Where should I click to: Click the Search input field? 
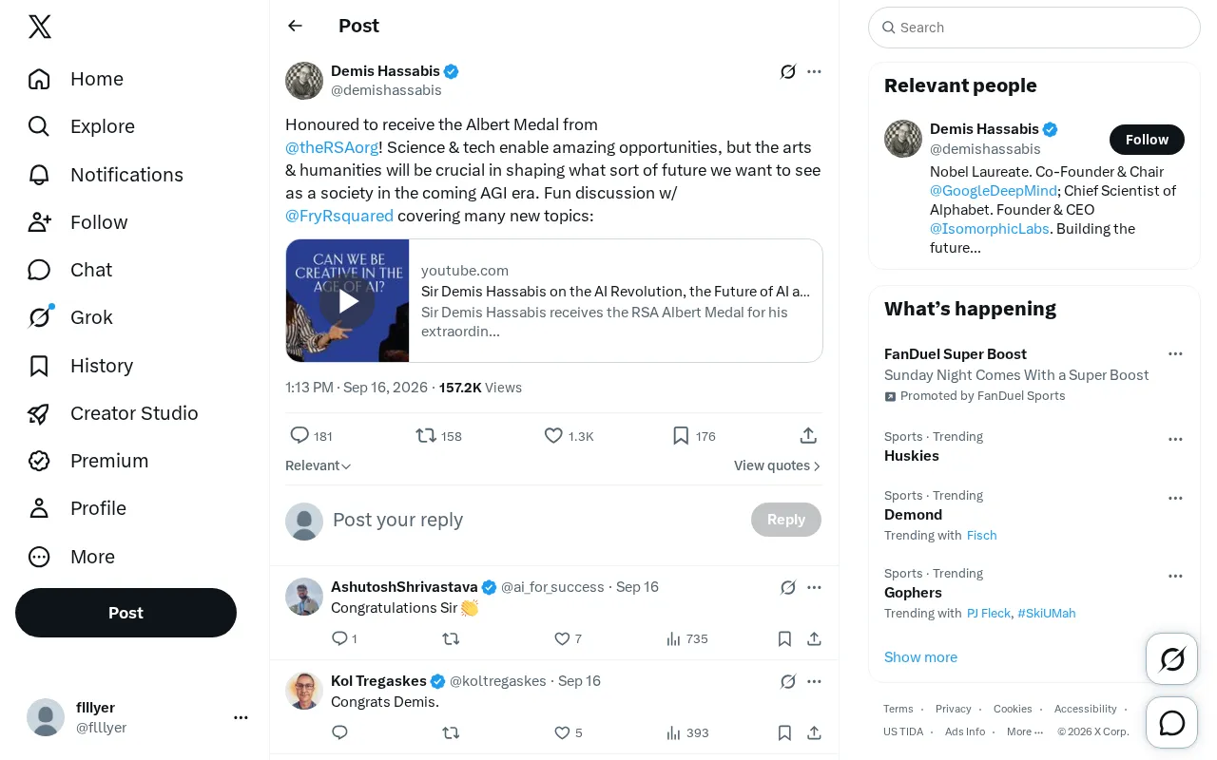click(1034, 28)
